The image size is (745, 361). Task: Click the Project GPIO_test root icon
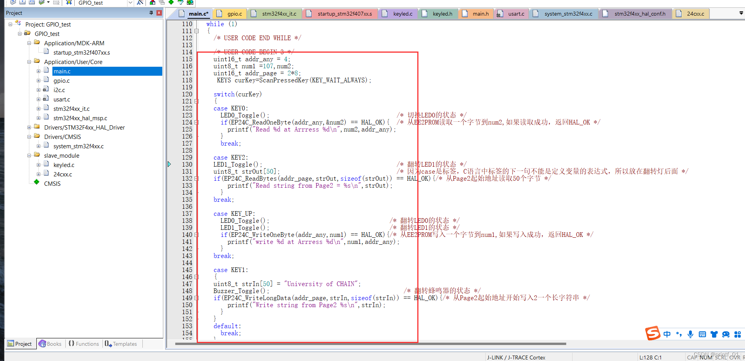pos(18,23)
